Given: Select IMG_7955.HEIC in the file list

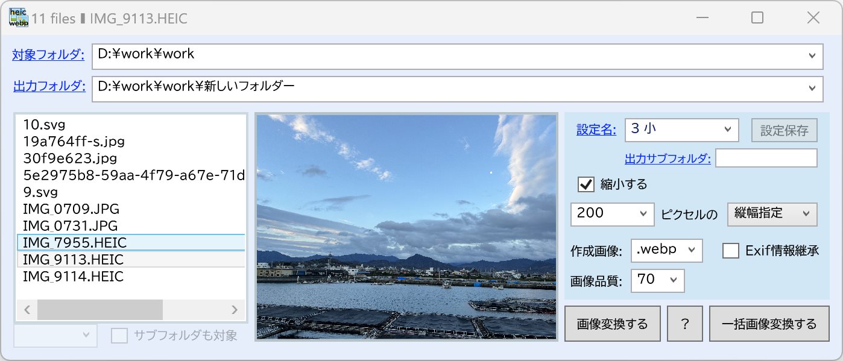Looking at the screenshot, I should click(131, 243).
